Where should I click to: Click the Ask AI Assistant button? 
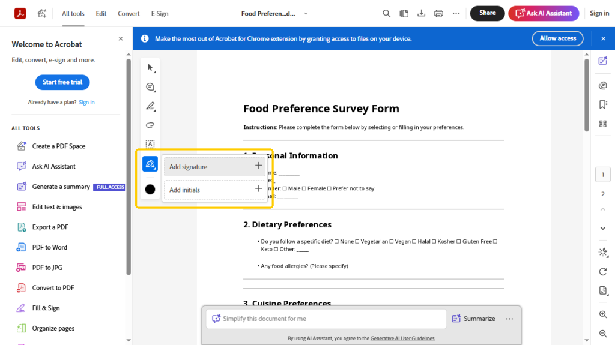(x=544, y=13)
